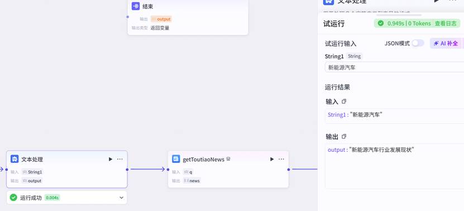This screenshot has height=211, width=464.
Task: Click input port dot of 结束 node
Action: 127,17
